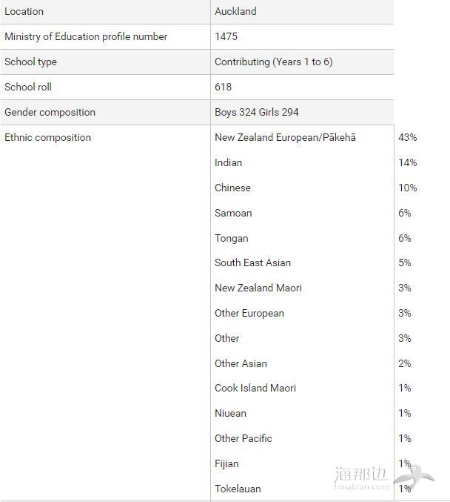Viewport: 450px width, 502px height.
Task: Click the Other Pacific entry
Action: 244,438
